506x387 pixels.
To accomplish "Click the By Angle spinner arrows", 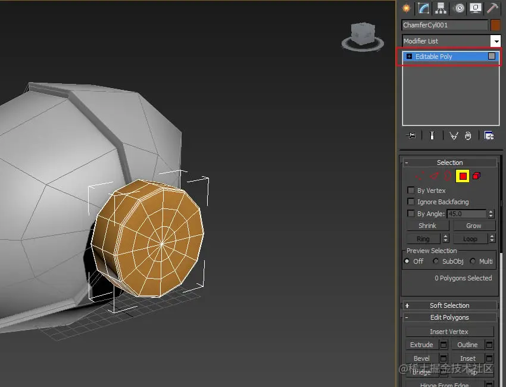I will click(491, 214).
